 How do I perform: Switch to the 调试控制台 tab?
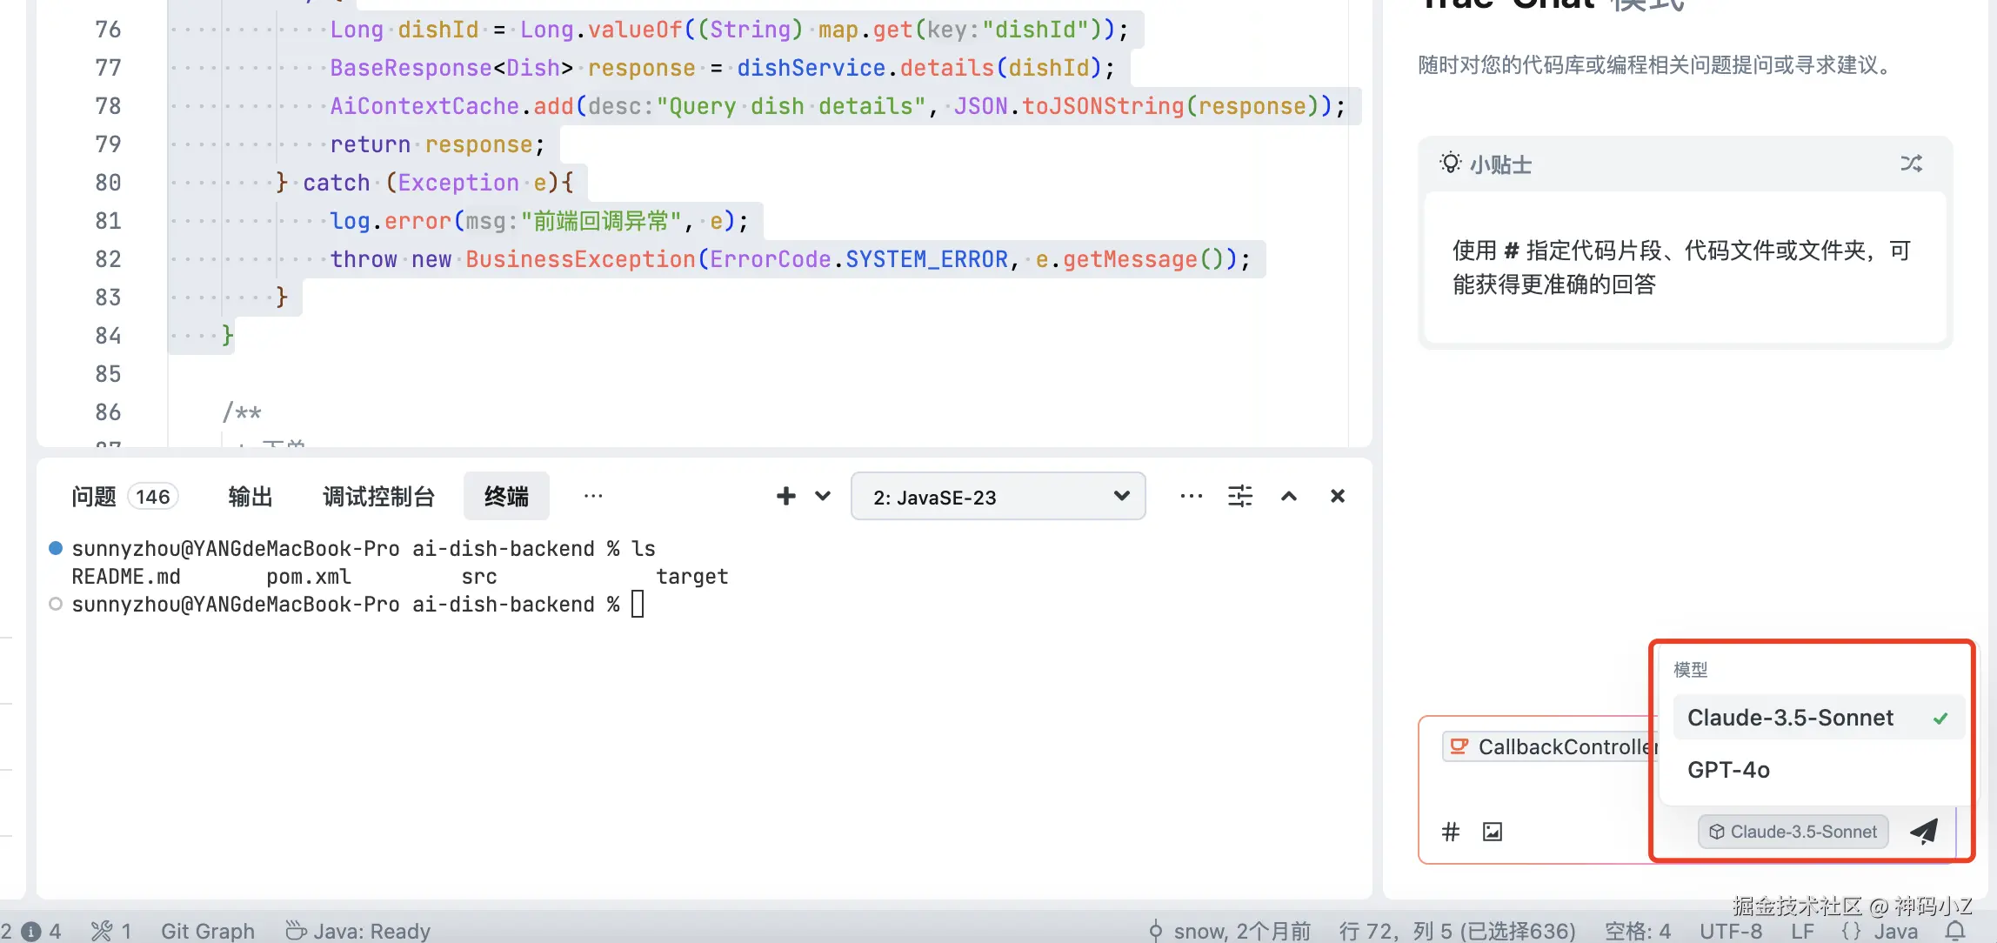378,497
